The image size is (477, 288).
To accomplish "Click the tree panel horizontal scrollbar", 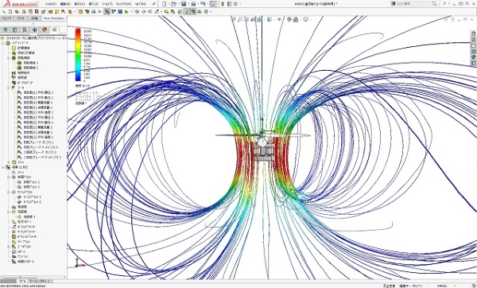I will [33, 277].
